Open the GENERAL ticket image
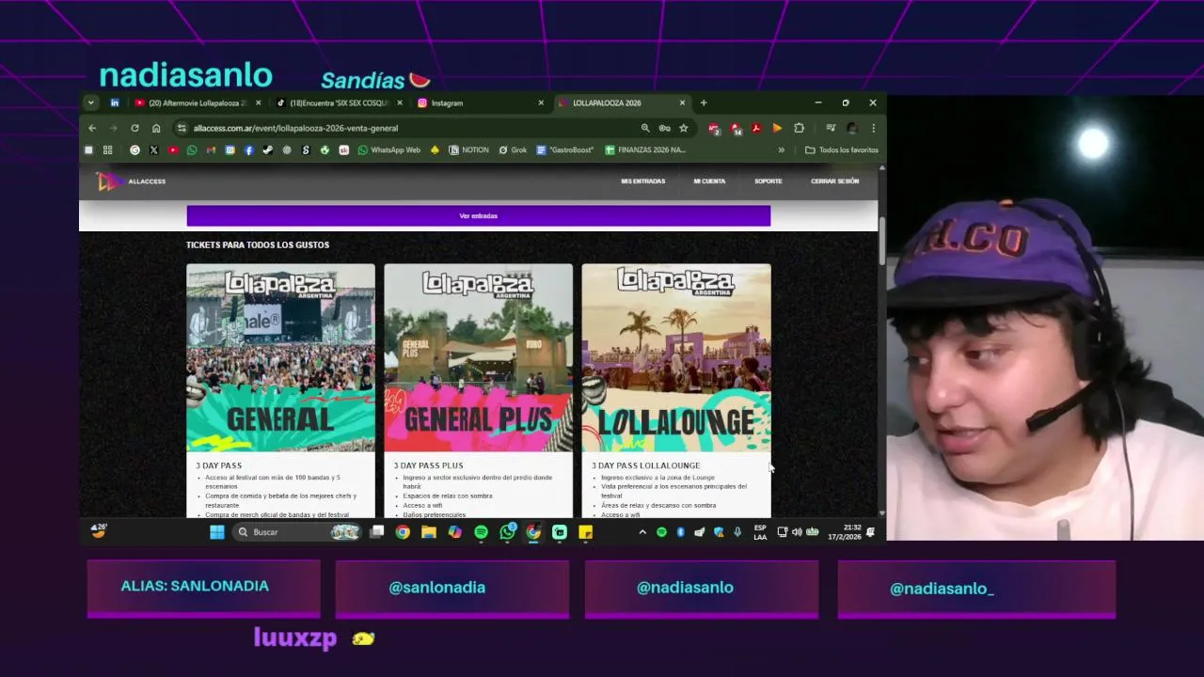Screen dimensions: 1204x677 pos(280,358)
